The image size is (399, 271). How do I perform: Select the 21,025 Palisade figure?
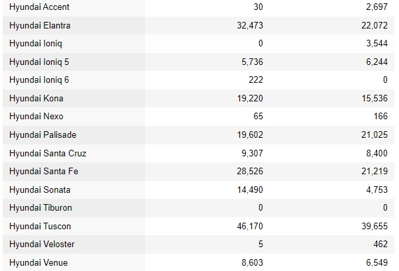pyautogui.click(x=374, y=135)
